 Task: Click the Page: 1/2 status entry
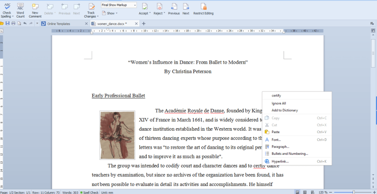click(x=7, y=192)
